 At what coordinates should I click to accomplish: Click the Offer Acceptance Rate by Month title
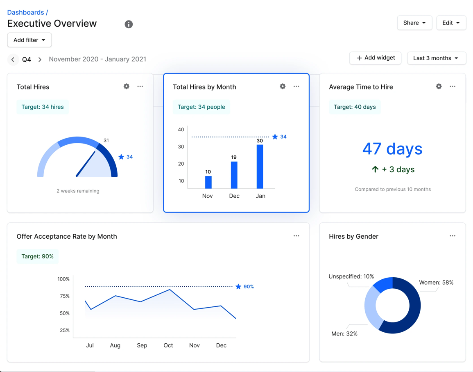67,237
